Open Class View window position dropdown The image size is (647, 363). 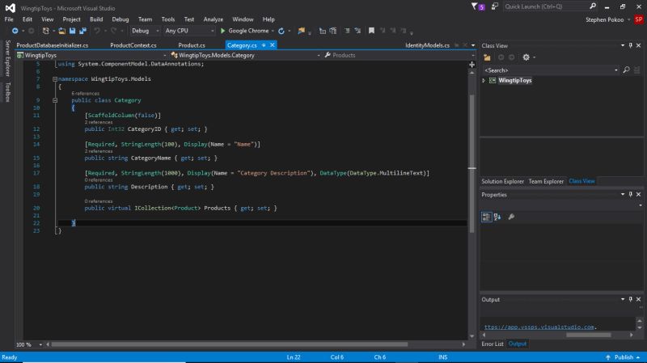tap(623, 45)
